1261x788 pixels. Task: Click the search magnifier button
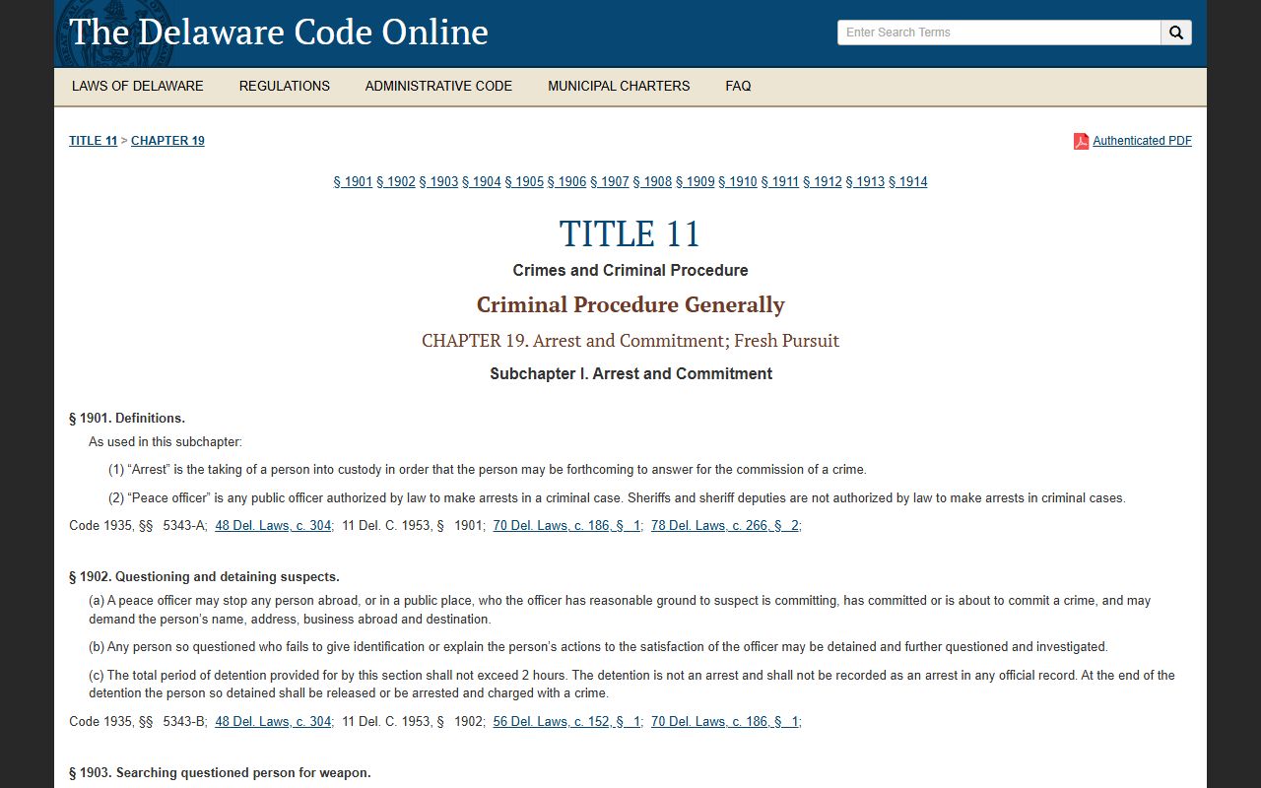click(1176, 33)
